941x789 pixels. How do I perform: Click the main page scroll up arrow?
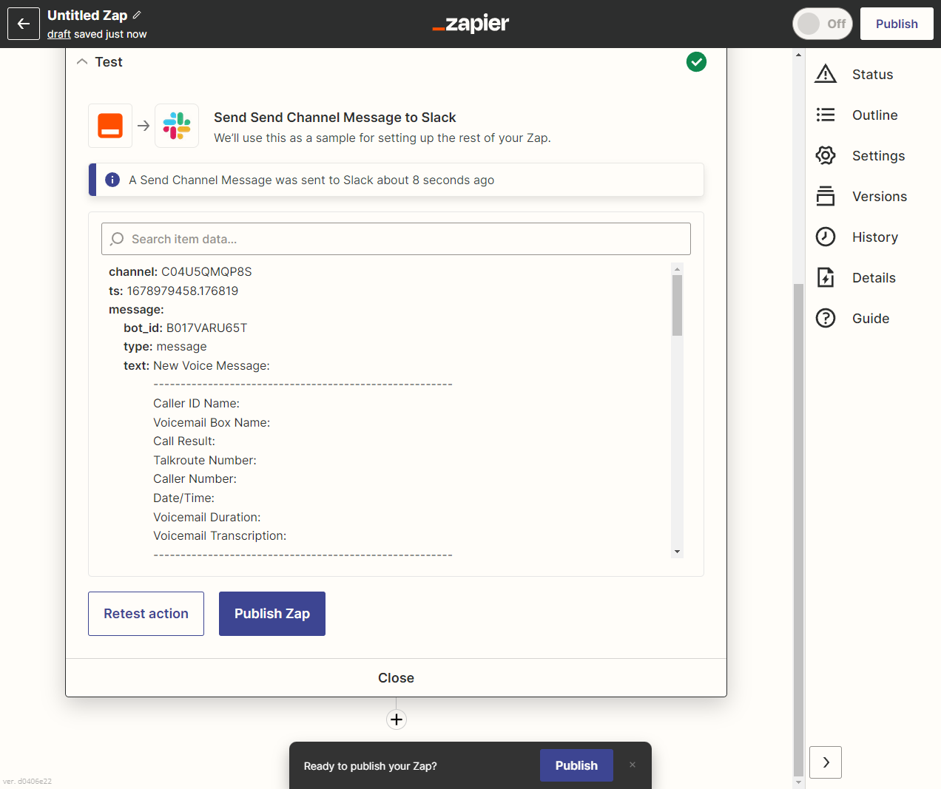click(x=798, y=55)
